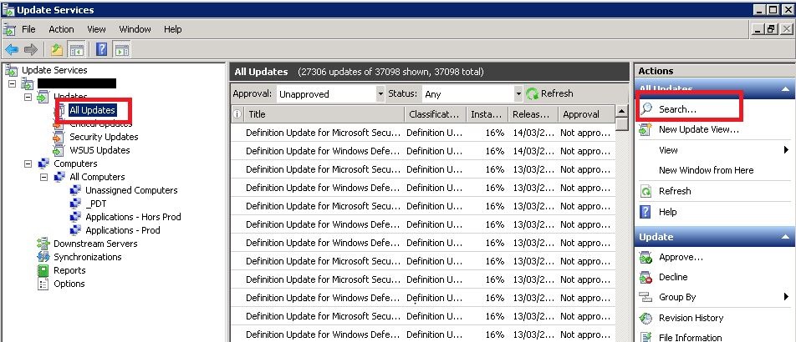Collapse the All Updates actions section
This screenshot has height=342, width=796.
coord(786,89)
